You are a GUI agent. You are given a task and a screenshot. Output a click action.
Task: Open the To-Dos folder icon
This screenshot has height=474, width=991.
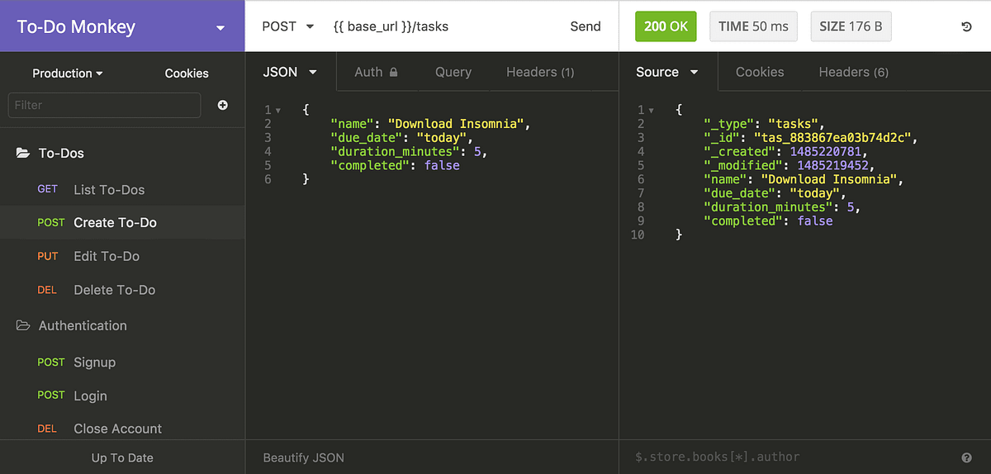click(x=23, y=153)
